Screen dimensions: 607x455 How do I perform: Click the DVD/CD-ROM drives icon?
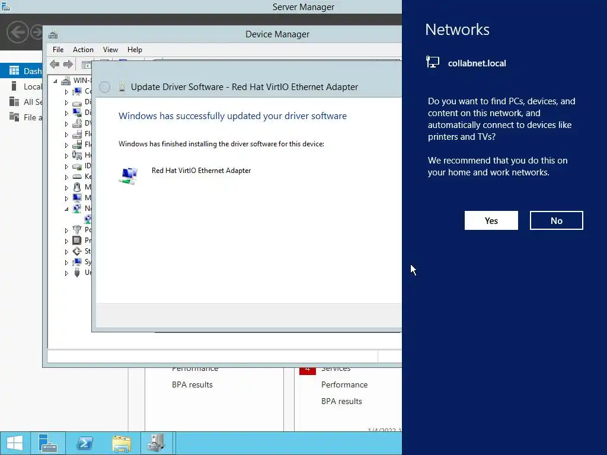pyautogui.click(x=77, y=123)
